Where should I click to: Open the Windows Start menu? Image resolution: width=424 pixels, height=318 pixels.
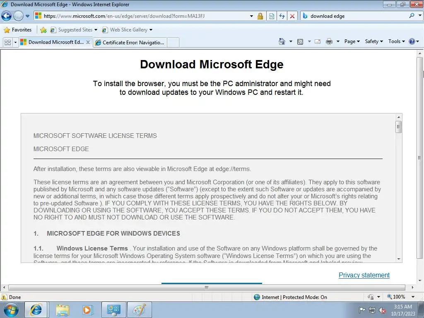[11, 310]
